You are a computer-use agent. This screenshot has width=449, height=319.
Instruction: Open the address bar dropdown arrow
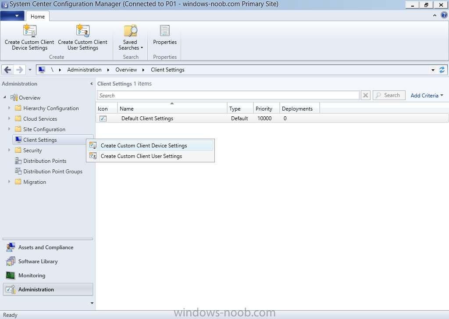tap(433, 70)
